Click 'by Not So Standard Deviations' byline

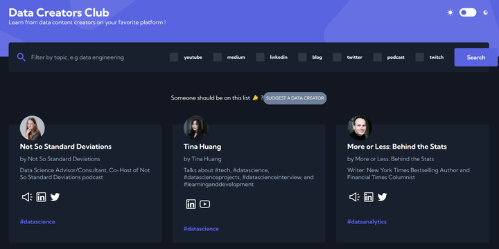click(x=60, y=159)
